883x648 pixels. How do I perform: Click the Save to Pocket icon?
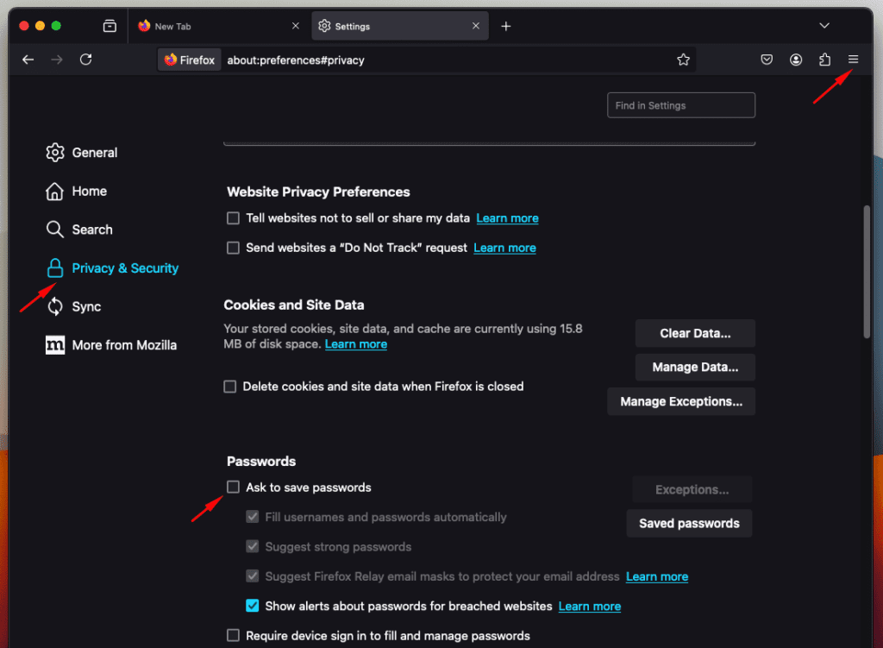(x=767, y=60)
